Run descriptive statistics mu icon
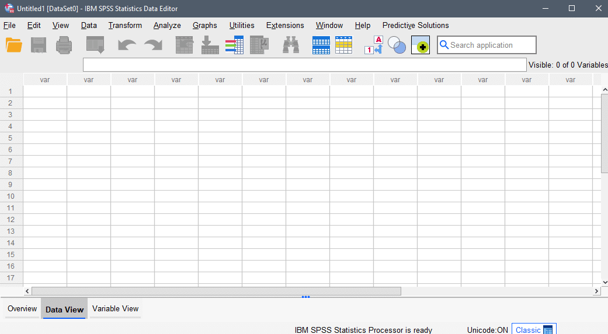The height and width of the screenshot is (334, 608). (x=259, y=45)
